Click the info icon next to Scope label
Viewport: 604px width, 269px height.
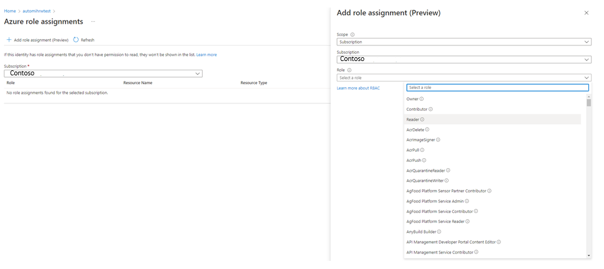353,35
